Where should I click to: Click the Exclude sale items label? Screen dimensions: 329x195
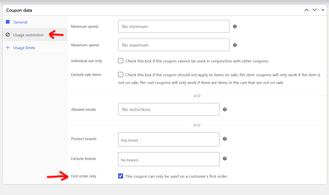click(x=86, y=75)
